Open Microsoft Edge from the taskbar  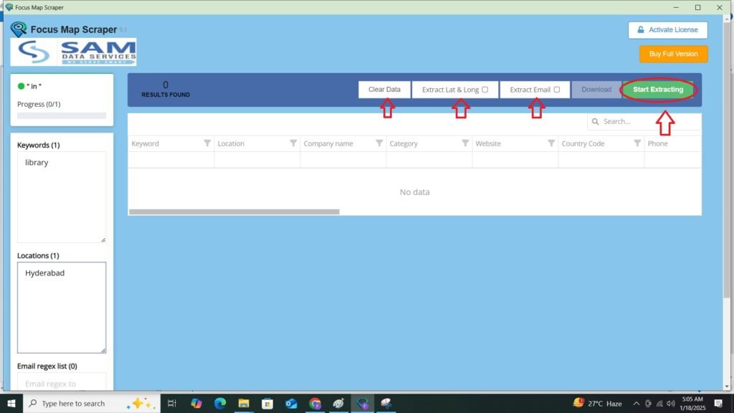219,404
